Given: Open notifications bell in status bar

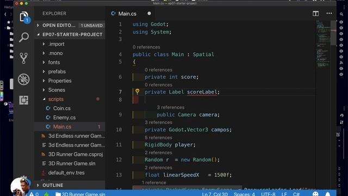Looking at the screenshot, I should (327, 194).
